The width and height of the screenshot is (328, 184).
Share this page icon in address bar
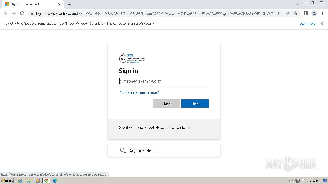point(288,13)
